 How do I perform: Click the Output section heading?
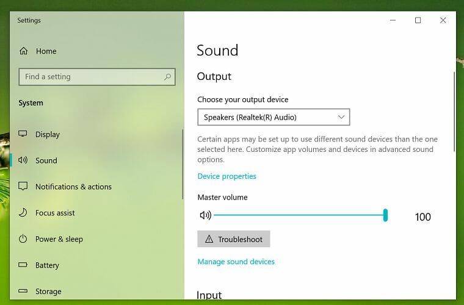[x=214, y=76]
